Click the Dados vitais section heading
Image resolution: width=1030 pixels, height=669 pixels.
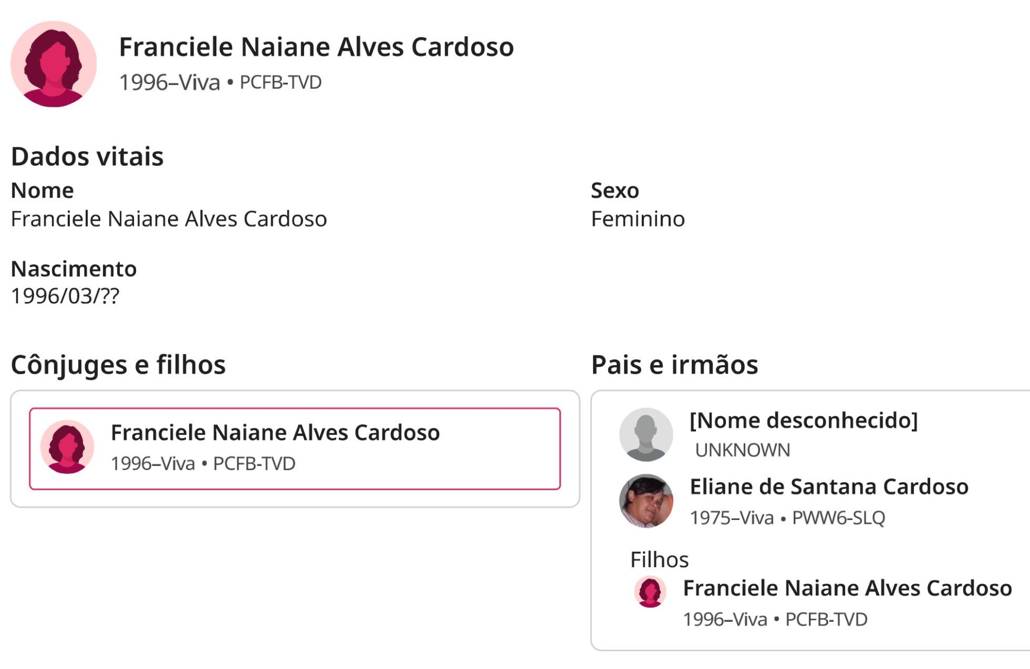87,157
